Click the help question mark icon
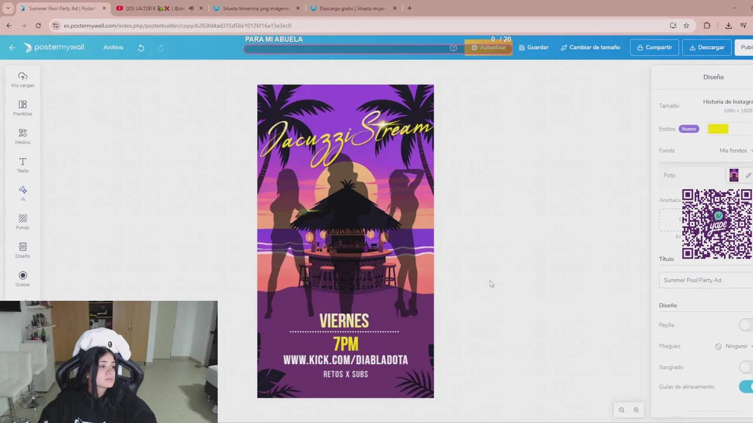Screen dimensions: 753x423 tap(453, 48)
